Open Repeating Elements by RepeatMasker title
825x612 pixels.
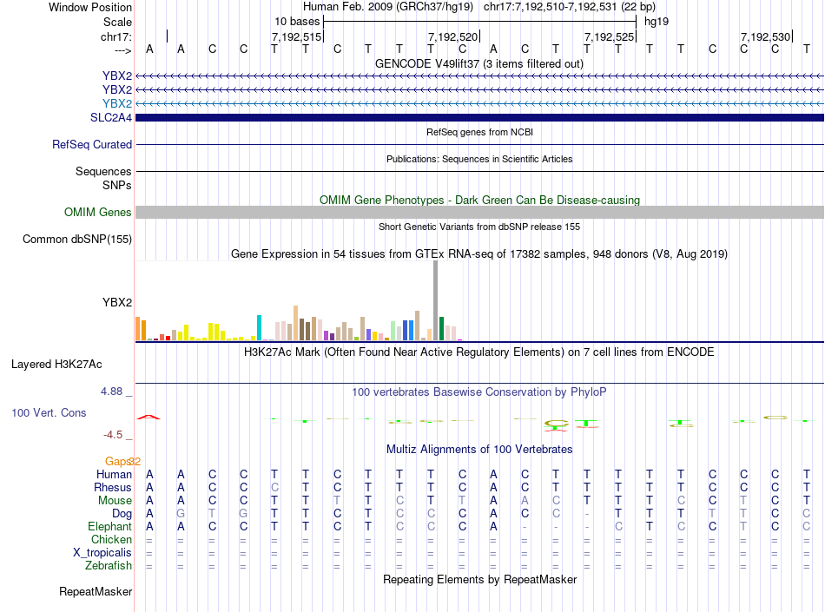pyautogui.click(x=479, y=579)
